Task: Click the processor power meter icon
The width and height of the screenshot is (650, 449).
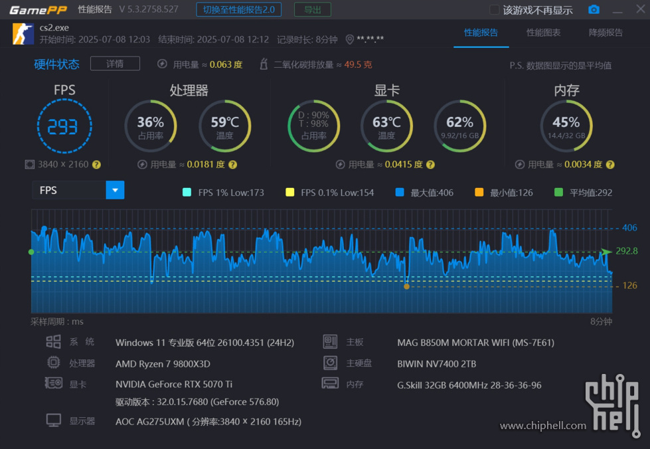Action: point(142,165)
